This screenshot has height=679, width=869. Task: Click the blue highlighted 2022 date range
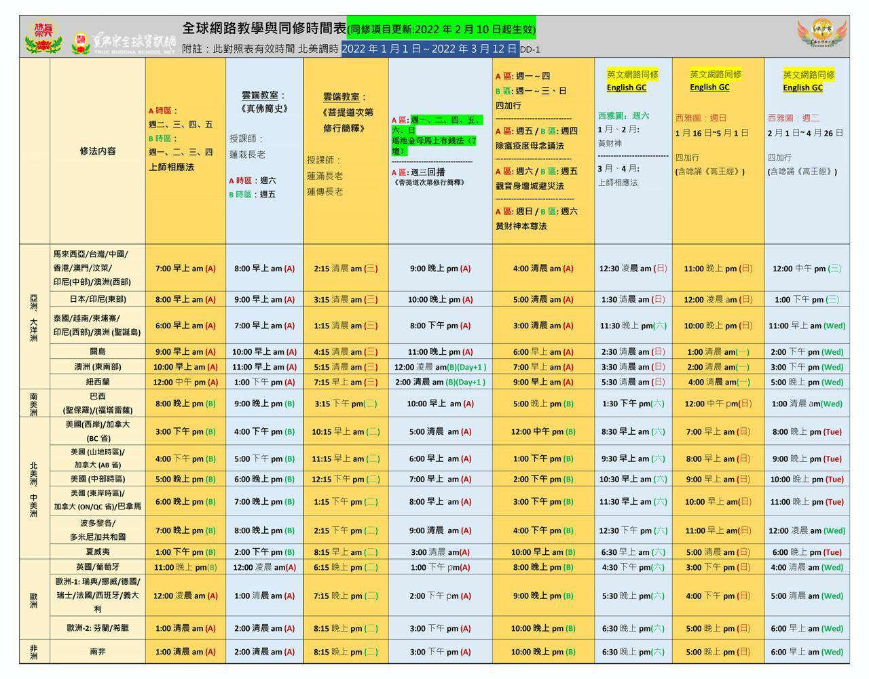[x=429, y=49]
